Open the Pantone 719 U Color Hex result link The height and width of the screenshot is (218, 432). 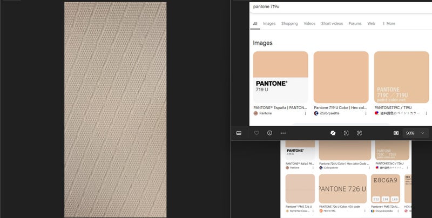pos(340,107)
